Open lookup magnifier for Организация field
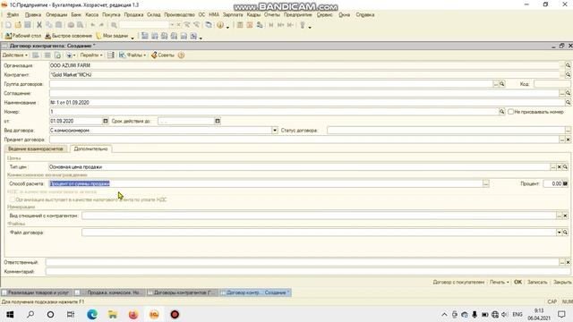Screen dimensions: 573x322 (568, 65)
